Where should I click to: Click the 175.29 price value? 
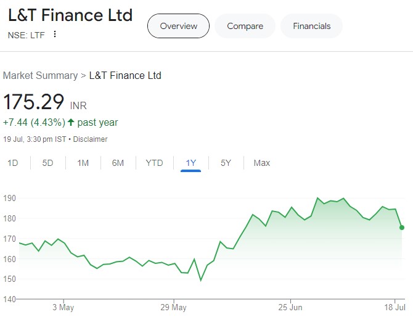(x=33, y=102)
